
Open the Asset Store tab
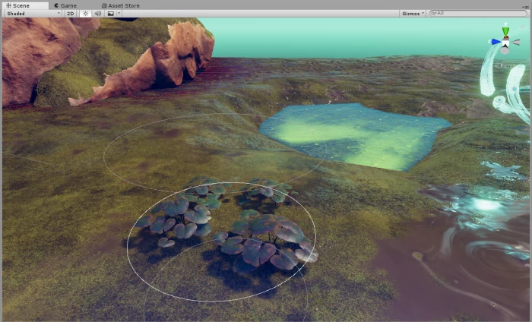click(120, 5)
